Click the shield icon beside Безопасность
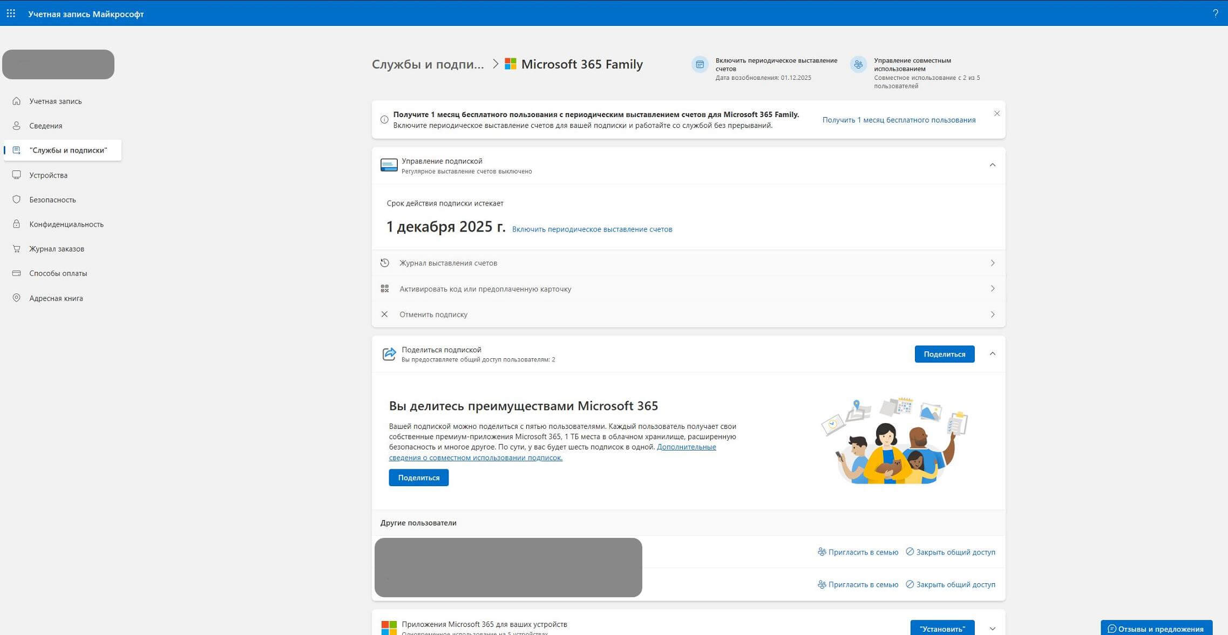The height and width of the screenshot is (635, 1228). [x=17, y=200]
